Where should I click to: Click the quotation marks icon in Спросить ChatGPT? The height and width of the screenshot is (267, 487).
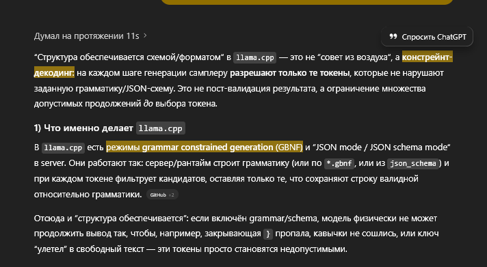tap(393, 36)
